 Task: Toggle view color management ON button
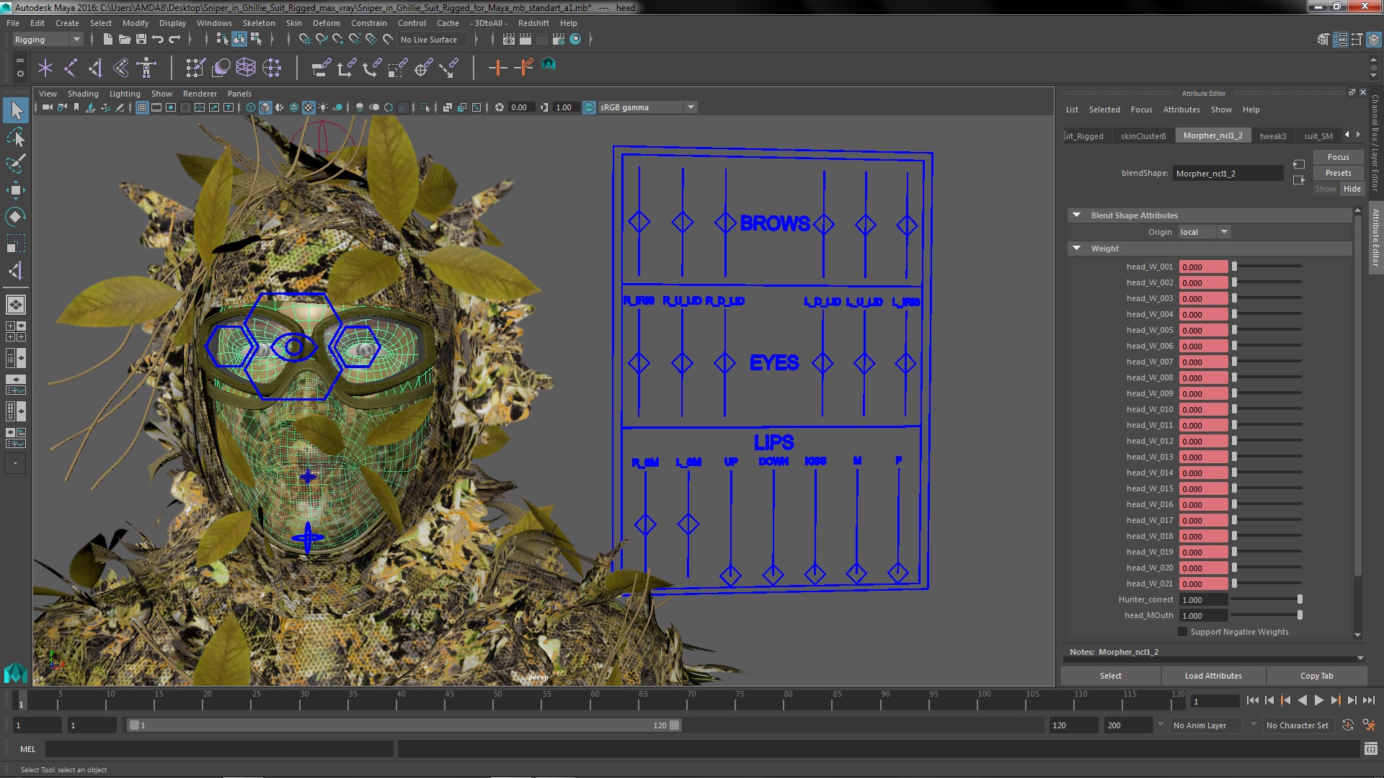tap(589, 107)
